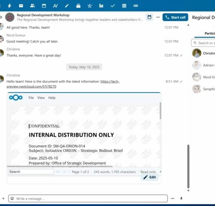This screenshot has height=206, width=215.
Task: Click the Regional Development Workshop conversation avatar
Action: 10,17
